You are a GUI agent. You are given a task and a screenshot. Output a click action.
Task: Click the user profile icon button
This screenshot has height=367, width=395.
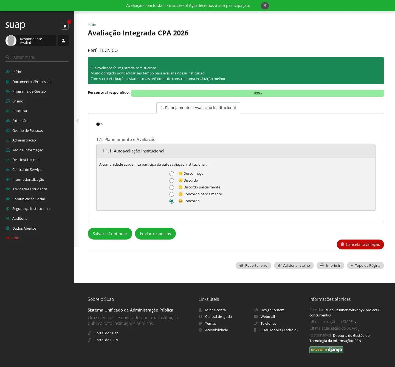63,41
